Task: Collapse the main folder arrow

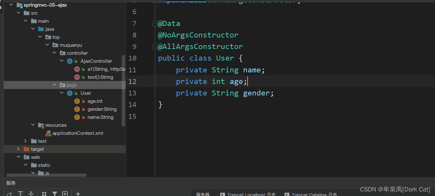Action: point(26,21)
